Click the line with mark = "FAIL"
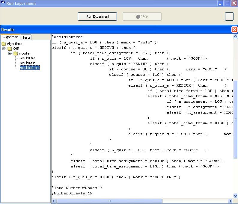 (104, 42)
